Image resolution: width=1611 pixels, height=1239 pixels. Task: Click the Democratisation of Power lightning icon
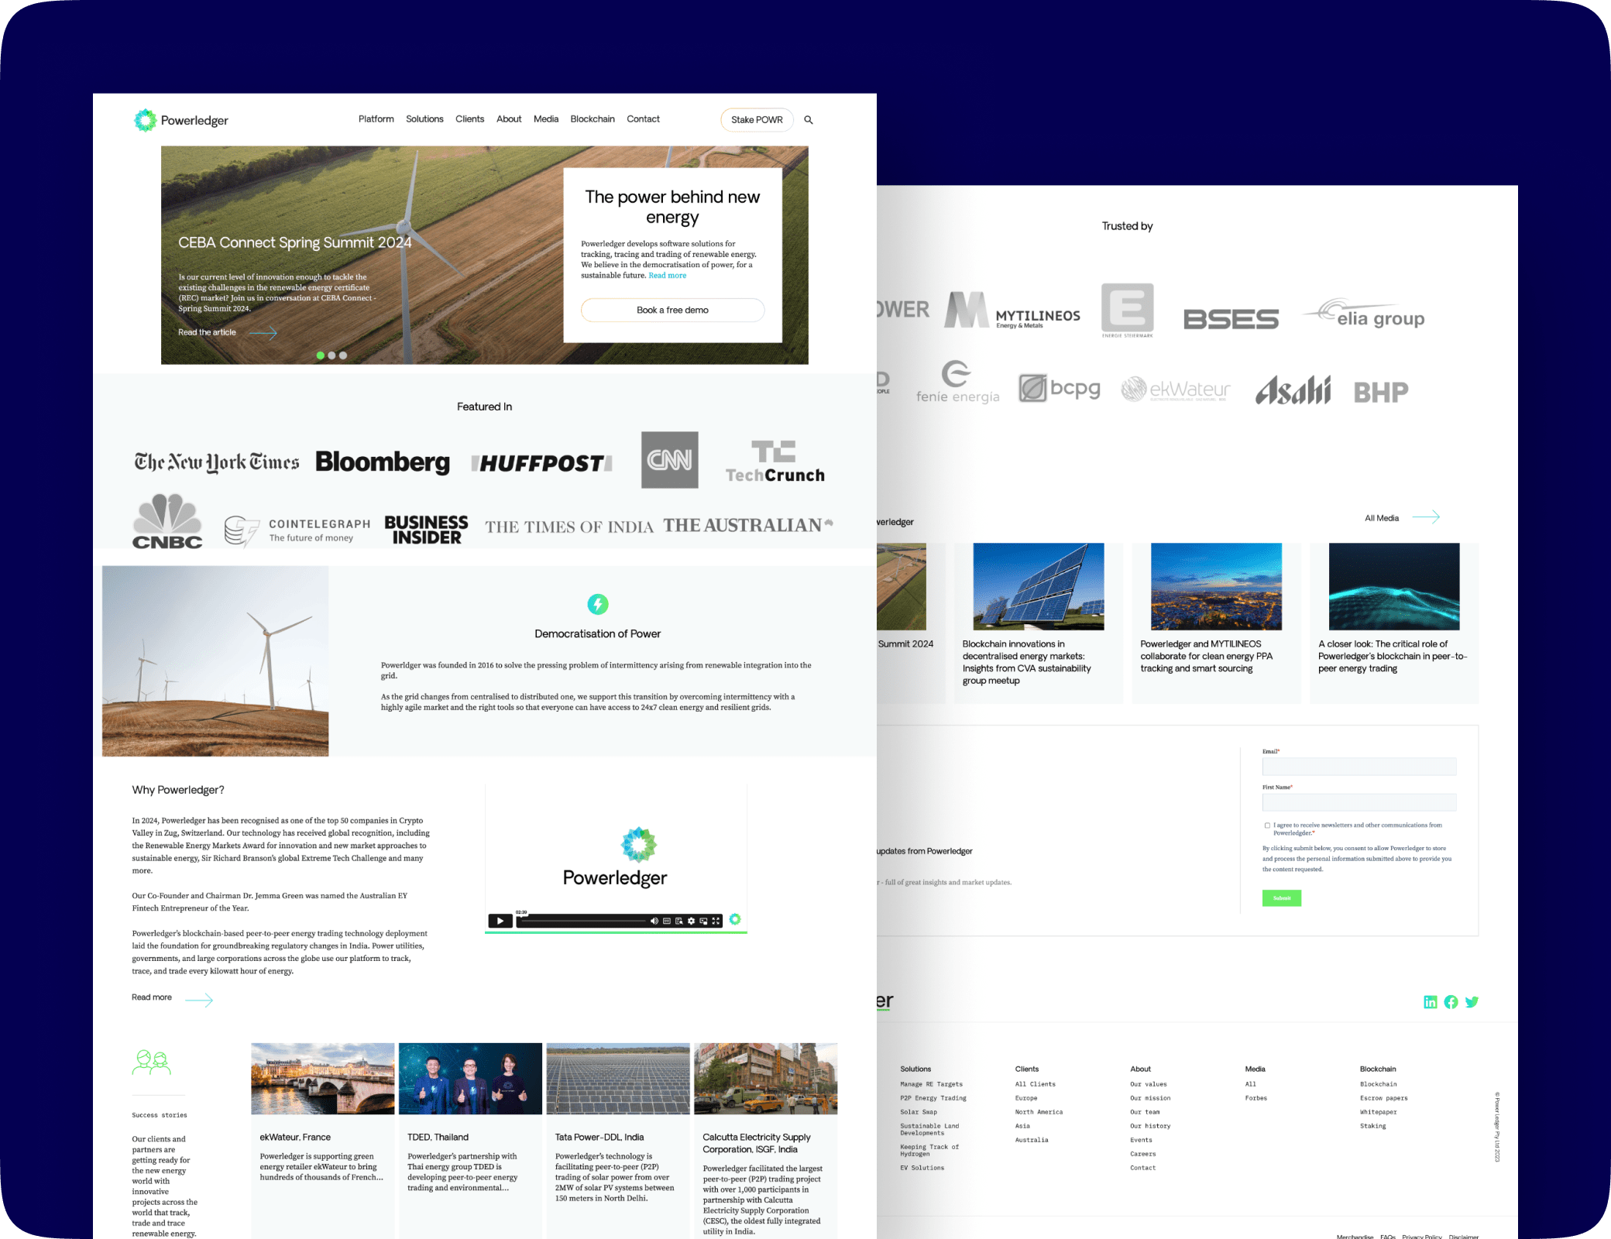(x=598, y=604)
